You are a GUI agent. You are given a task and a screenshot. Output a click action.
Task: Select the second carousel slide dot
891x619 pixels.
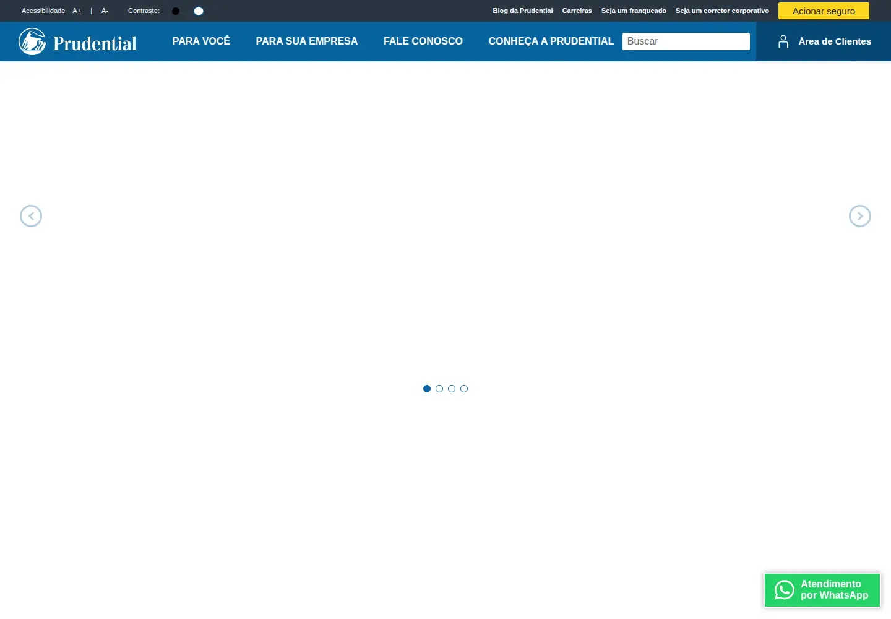click(439, 389)
